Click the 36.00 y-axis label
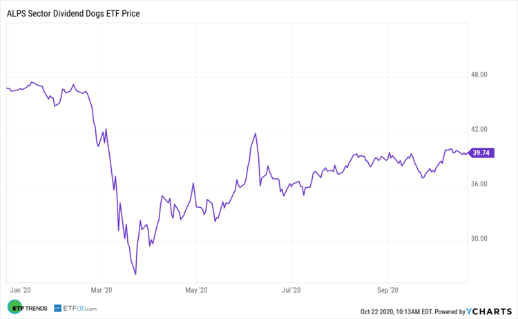Image resolution: width=518 pixels, height=319 pixels. point(479,184)
